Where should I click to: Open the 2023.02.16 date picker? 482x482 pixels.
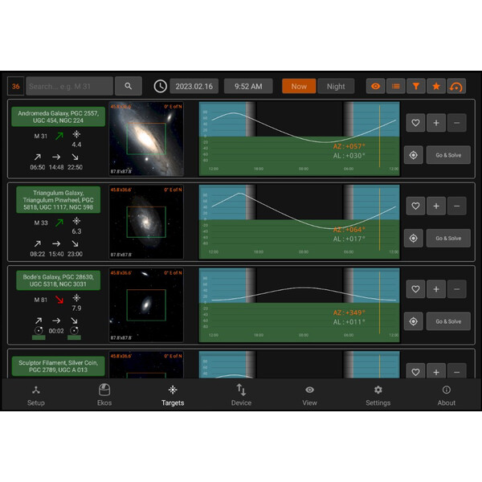point(194,86)
